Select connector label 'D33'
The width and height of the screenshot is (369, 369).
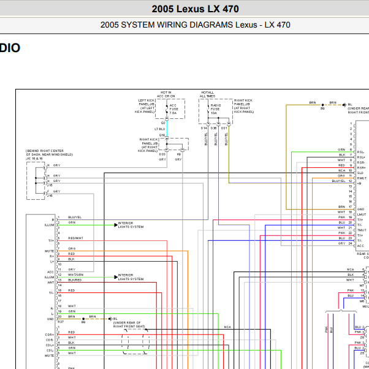tap(162, 154)
